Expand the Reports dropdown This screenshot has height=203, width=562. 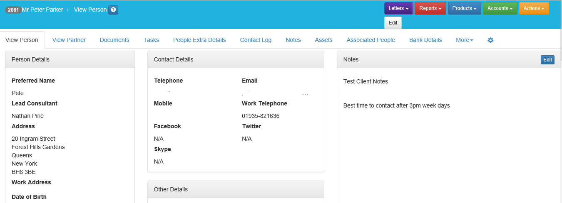(430, 8)
